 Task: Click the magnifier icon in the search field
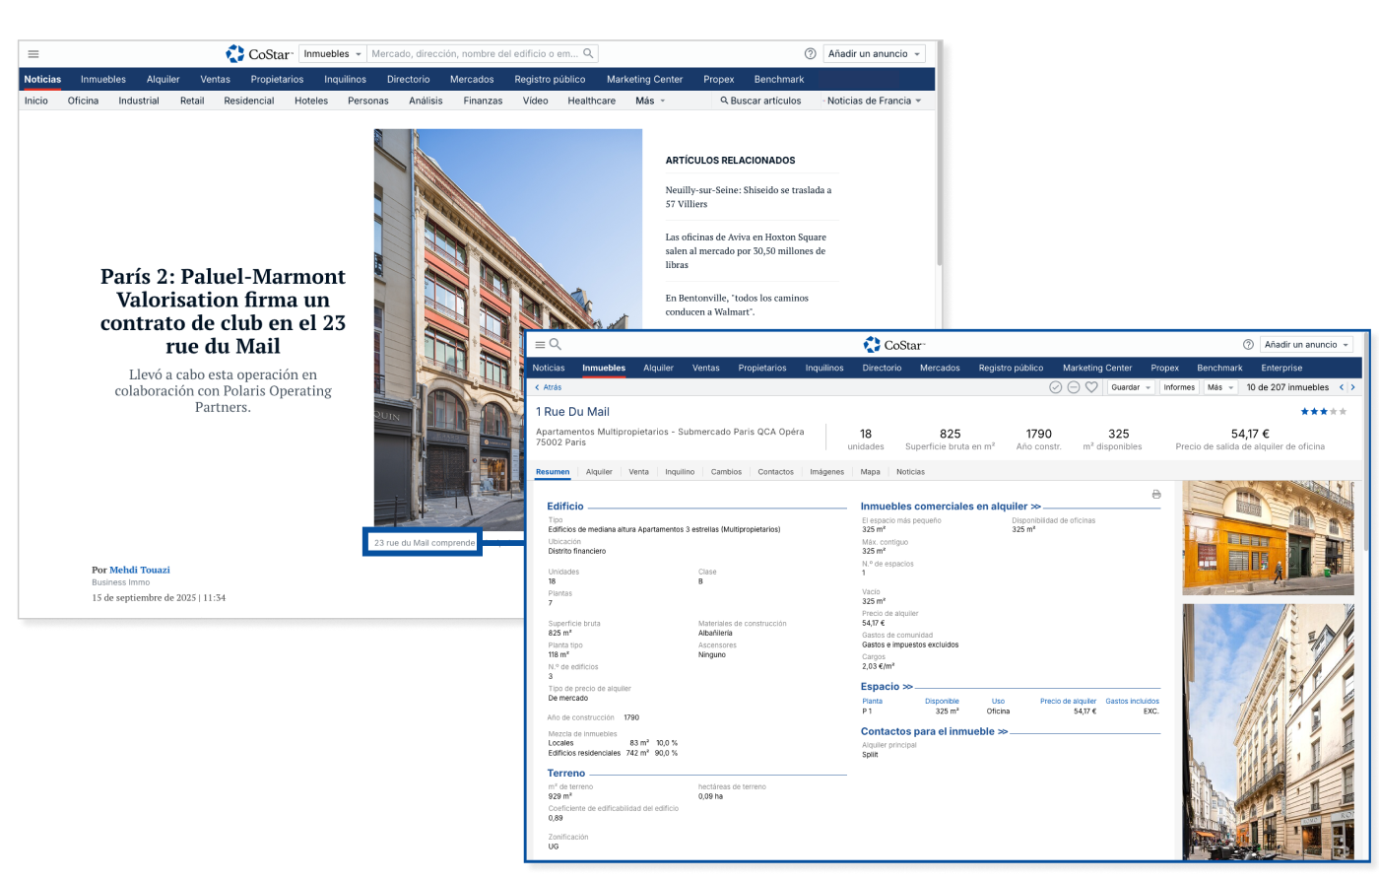(x=588, y=54)
